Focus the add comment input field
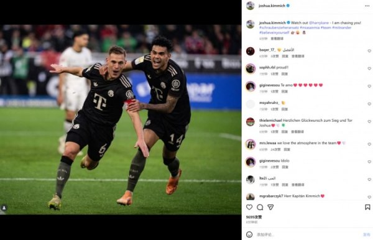373x240 pixels. [307, 234]
